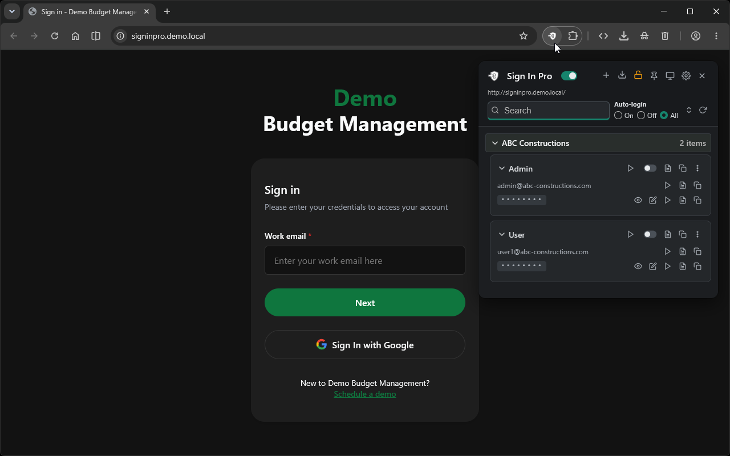Viewport: 730px width, 456px height.
Task: Click the orange unlock padlock icon
Action: tap(638, 75)
